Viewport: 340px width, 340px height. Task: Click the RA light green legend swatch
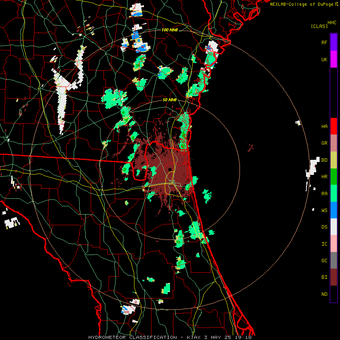coord(334,193)
